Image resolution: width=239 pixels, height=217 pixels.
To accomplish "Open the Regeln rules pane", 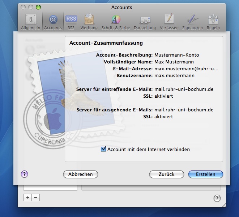I will (213, 22).
